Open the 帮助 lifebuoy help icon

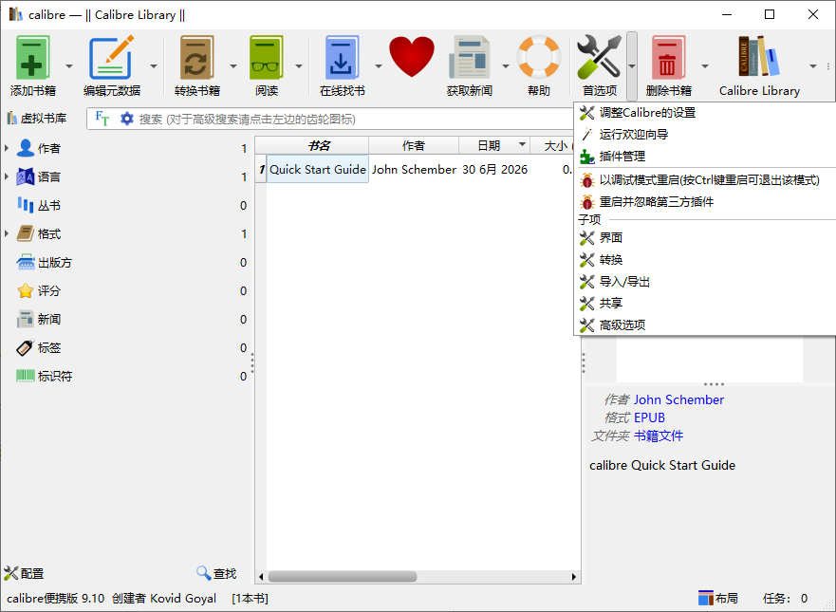[x=538, y=57]
